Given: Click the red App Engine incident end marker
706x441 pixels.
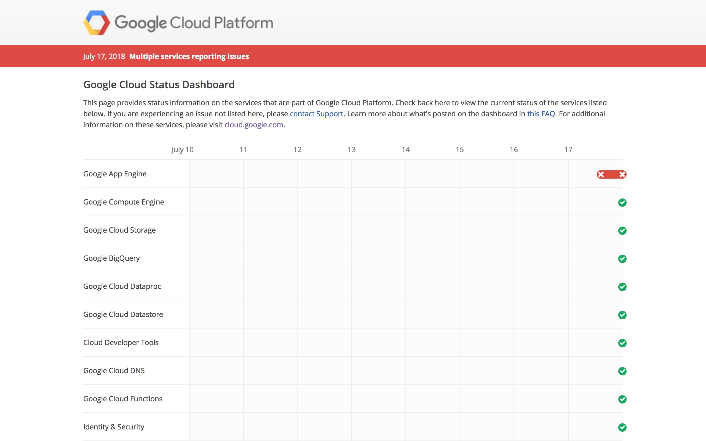Looking at the screenshot, I should (622, 174).
